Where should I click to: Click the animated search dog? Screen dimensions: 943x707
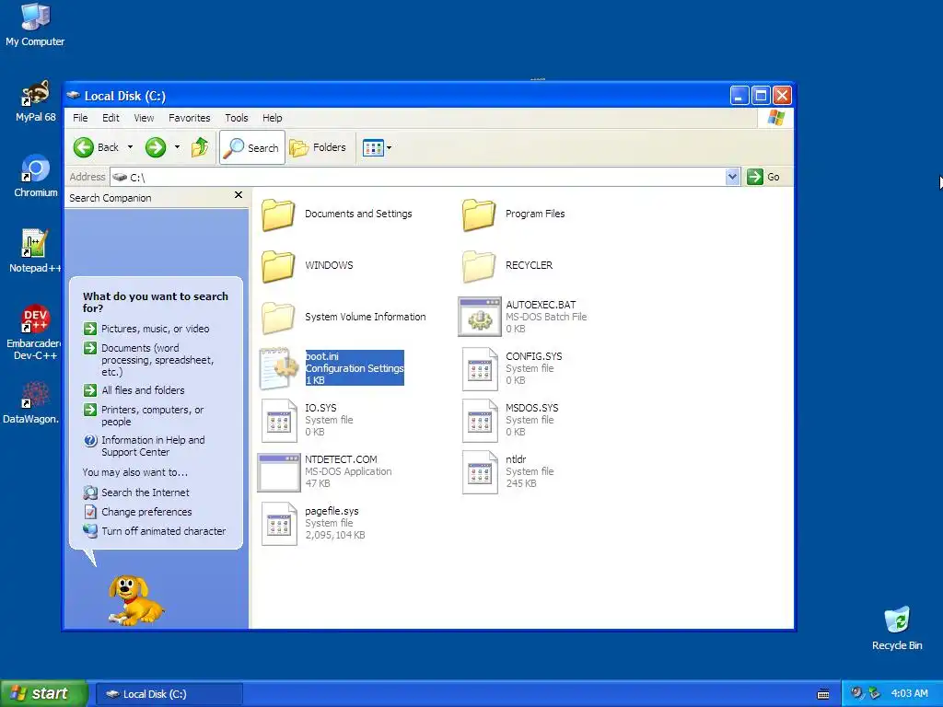(x=136, y=600)
